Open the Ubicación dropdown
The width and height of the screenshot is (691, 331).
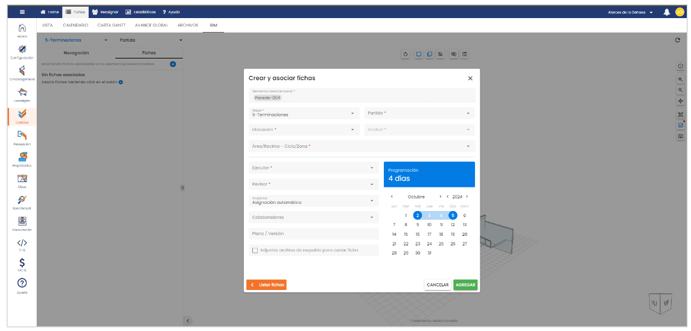point(303,130)
